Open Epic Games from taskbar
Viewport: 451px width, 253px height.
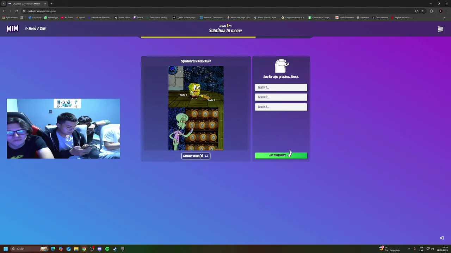123,249
